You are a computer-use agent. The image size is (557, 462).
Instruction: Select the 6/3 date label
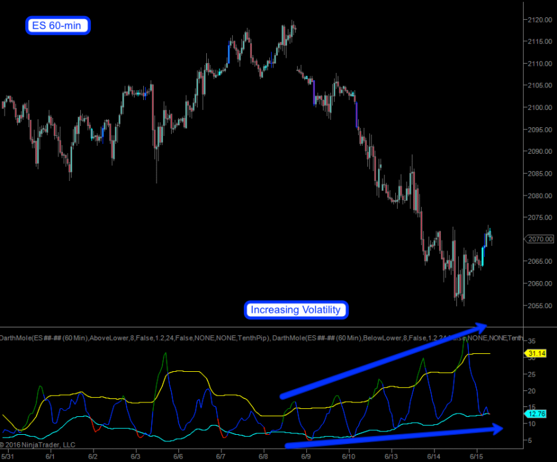(x=135, y=457)
